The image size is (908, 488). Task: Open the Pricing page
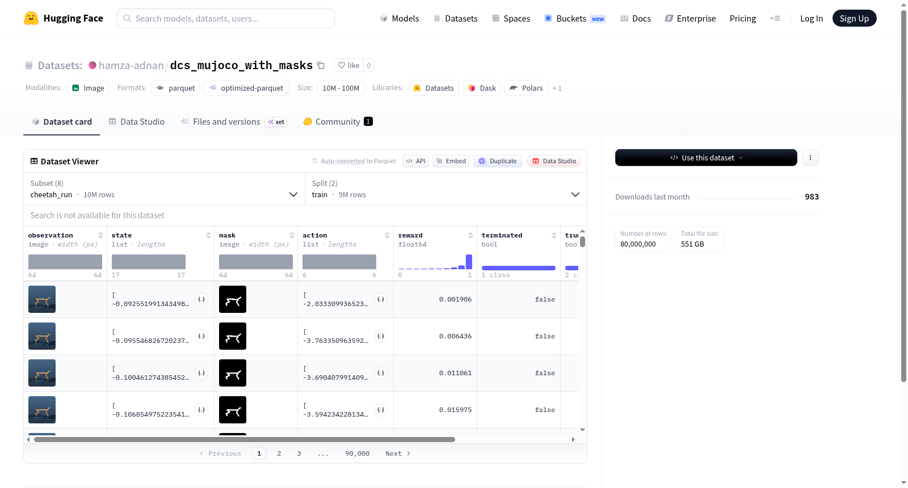[x=743, y=18]
